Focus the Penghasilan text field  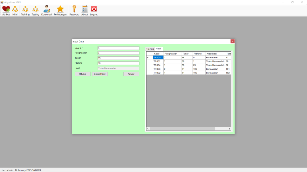tap(118, 53)
